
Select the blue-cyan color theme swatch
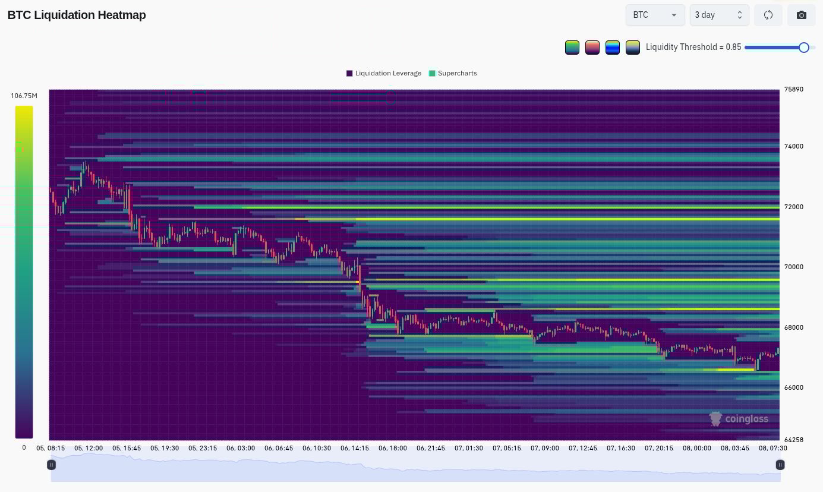612,48
